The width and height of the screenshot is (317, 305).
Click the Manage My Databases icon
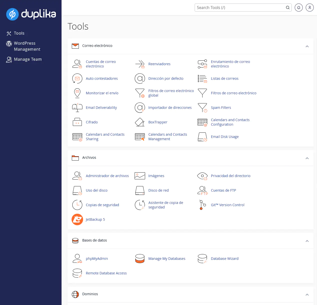pyautogui.click(x=140, y=259)
